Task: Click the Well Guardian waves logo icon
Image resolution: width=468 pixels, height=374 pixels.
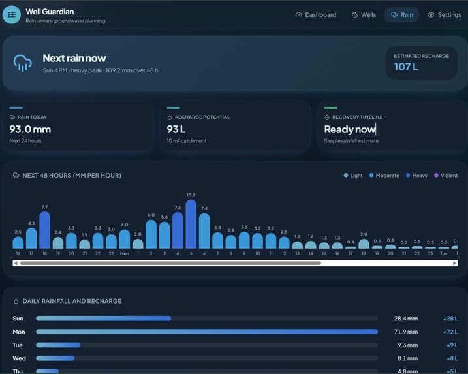Action: (x=12, y=14)
